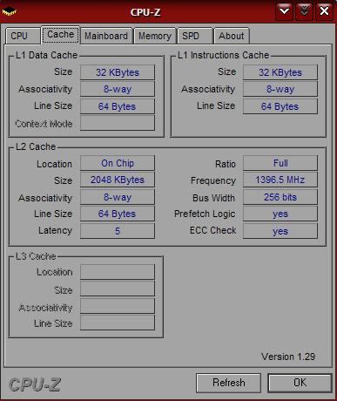
Task: Close the CPU-Z window with X
Action: [x=324, y=11]
